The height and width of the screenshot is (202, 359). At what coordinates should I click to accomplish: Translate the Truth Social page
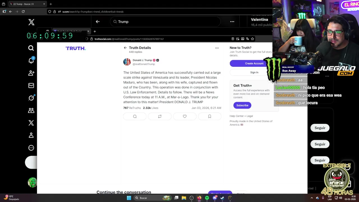(247, 39)
